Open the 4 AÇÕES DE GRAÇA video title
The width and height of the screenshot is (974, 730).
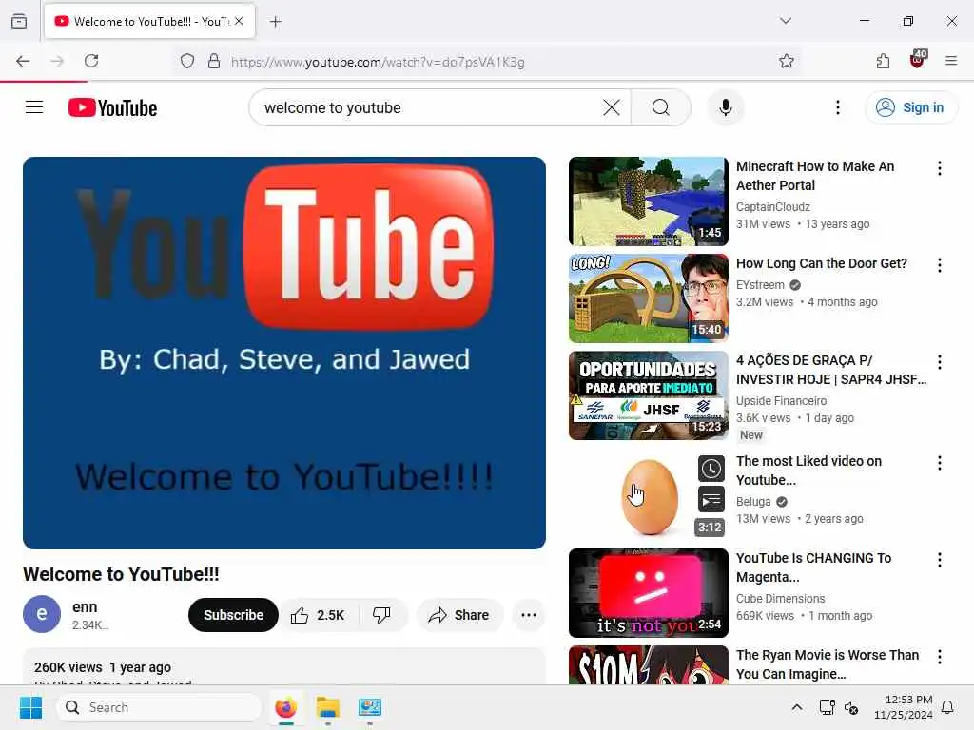point(830,370)
